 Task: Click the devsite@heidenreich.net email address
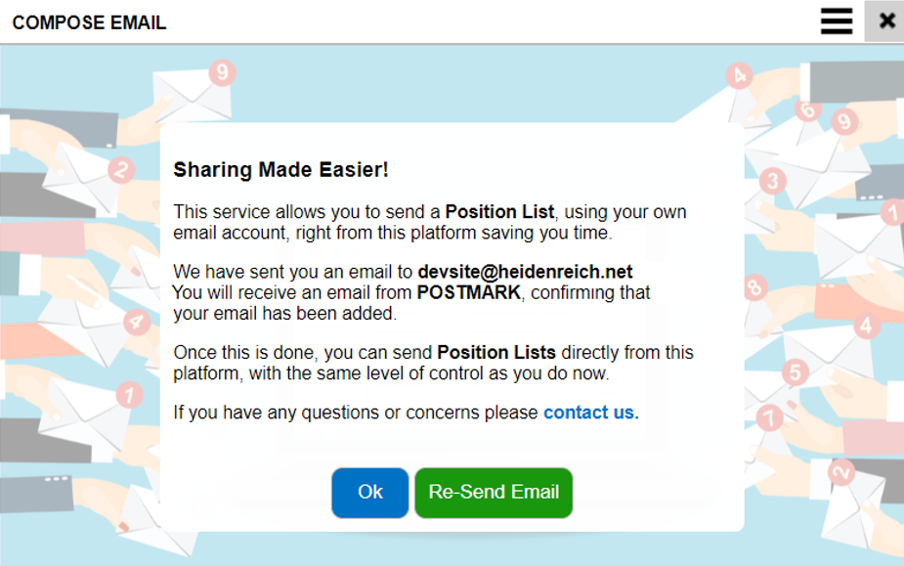click(526, 272)
